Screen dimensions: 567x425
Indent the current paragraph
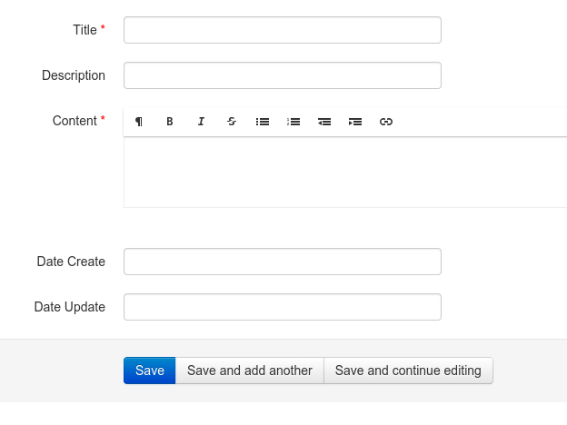[355, 122]
